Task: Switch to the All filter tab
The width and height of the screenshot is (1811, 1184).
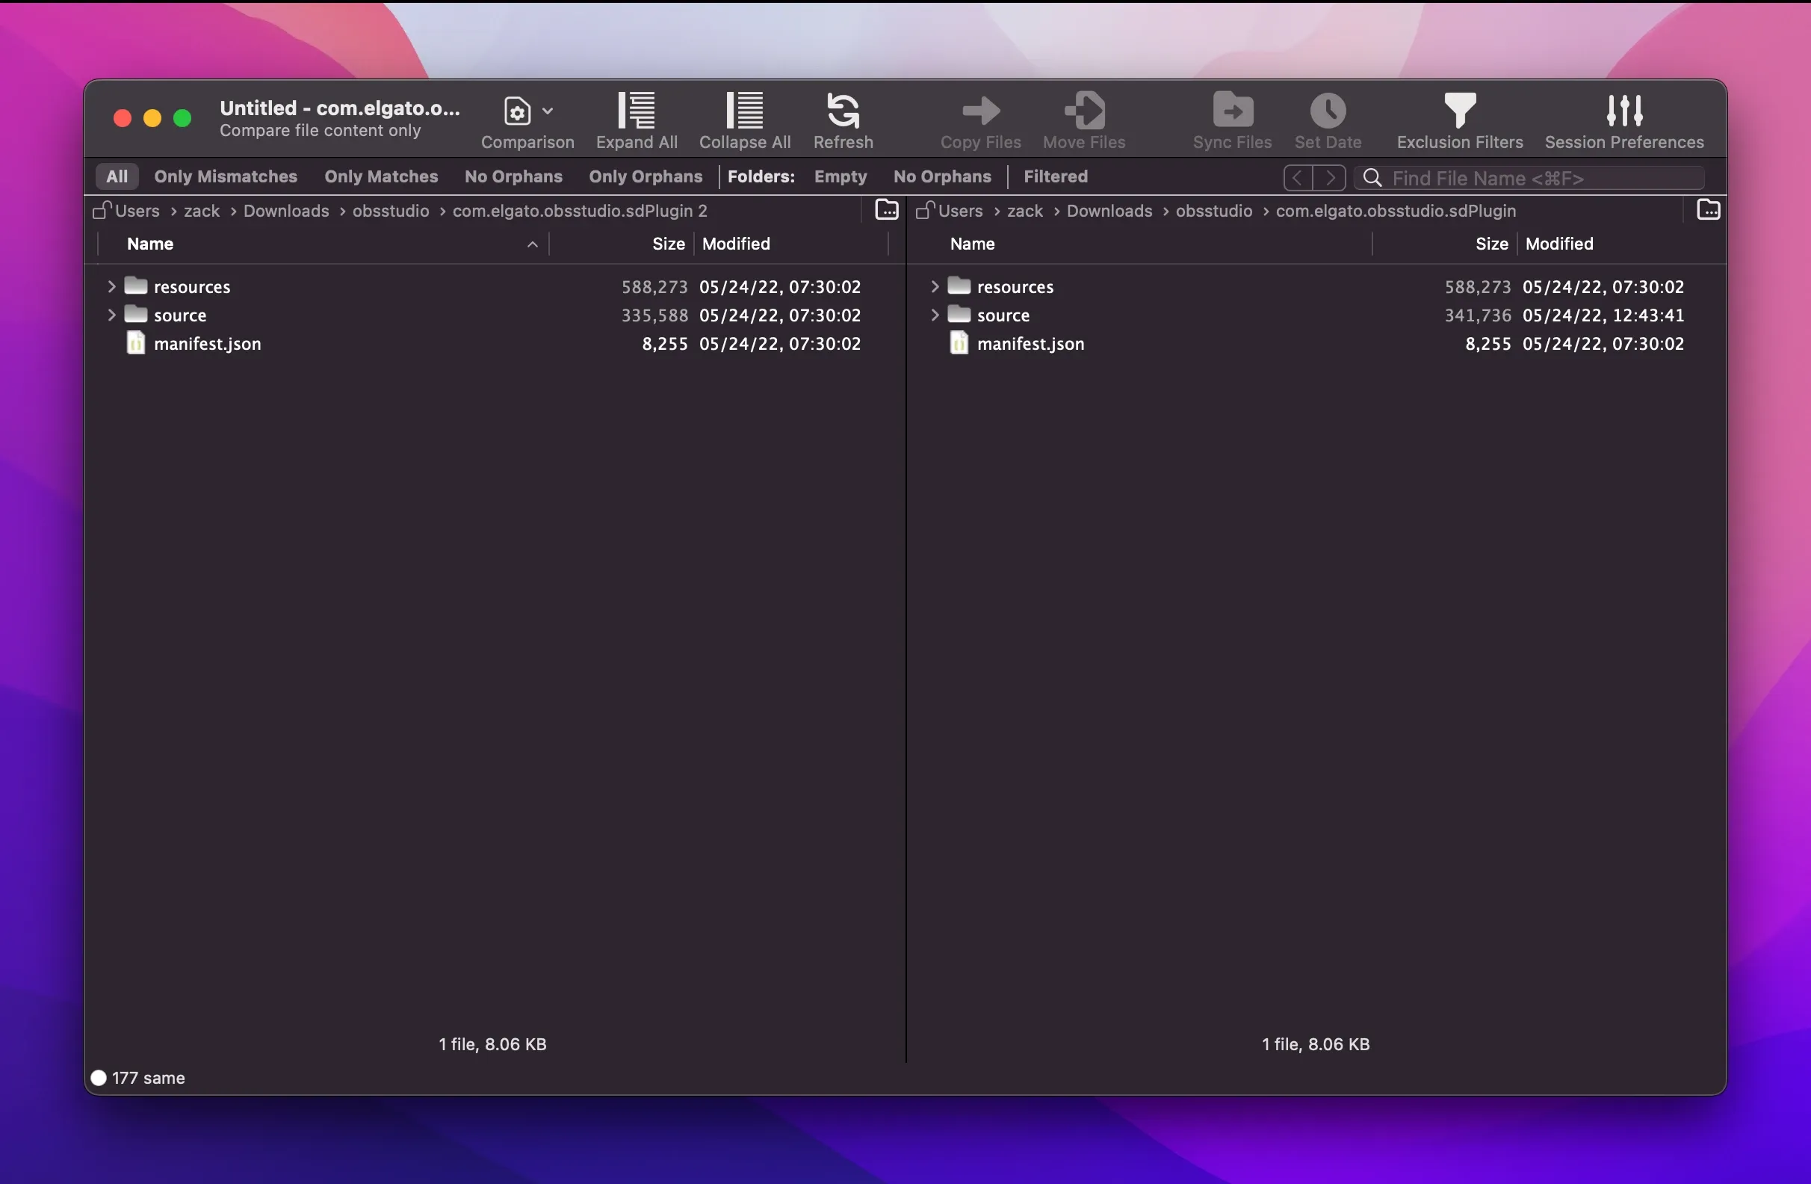Action: coord(117,176)
